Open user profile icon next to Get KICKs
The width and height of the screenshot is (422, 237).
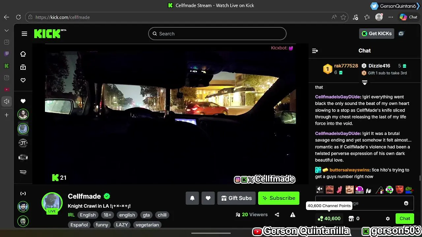401,34
